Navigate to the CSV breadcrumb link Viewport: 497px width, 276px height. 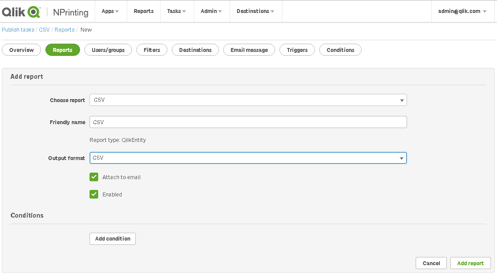point(44,30)
